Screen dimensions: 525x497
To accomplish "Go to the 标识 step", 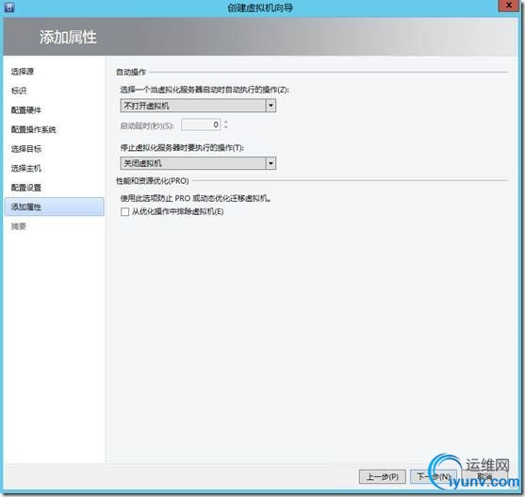I will pyautogui.click(x=19, y=91).
